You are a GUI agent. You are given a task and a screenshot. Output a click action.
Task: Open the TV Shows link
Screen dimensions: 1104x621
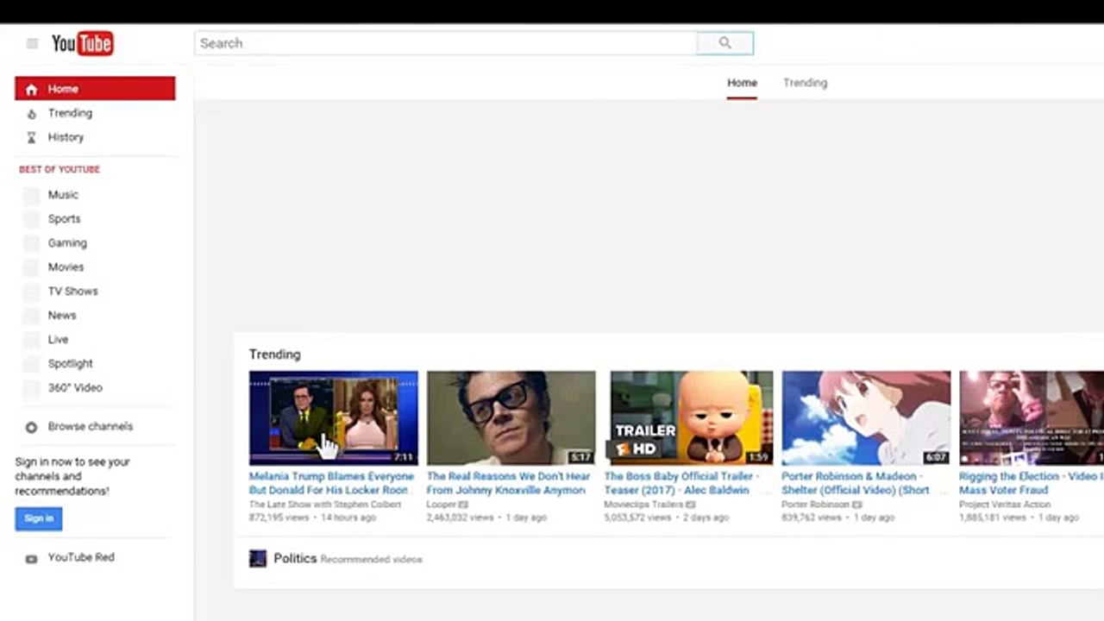[x=72, y=292]
